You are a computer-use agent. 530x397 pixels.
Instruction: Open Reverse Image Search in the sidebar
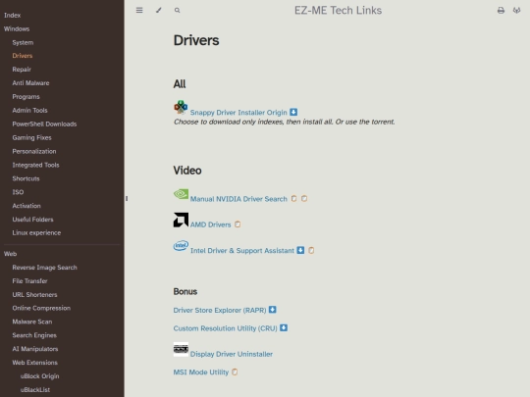[44, 268]
